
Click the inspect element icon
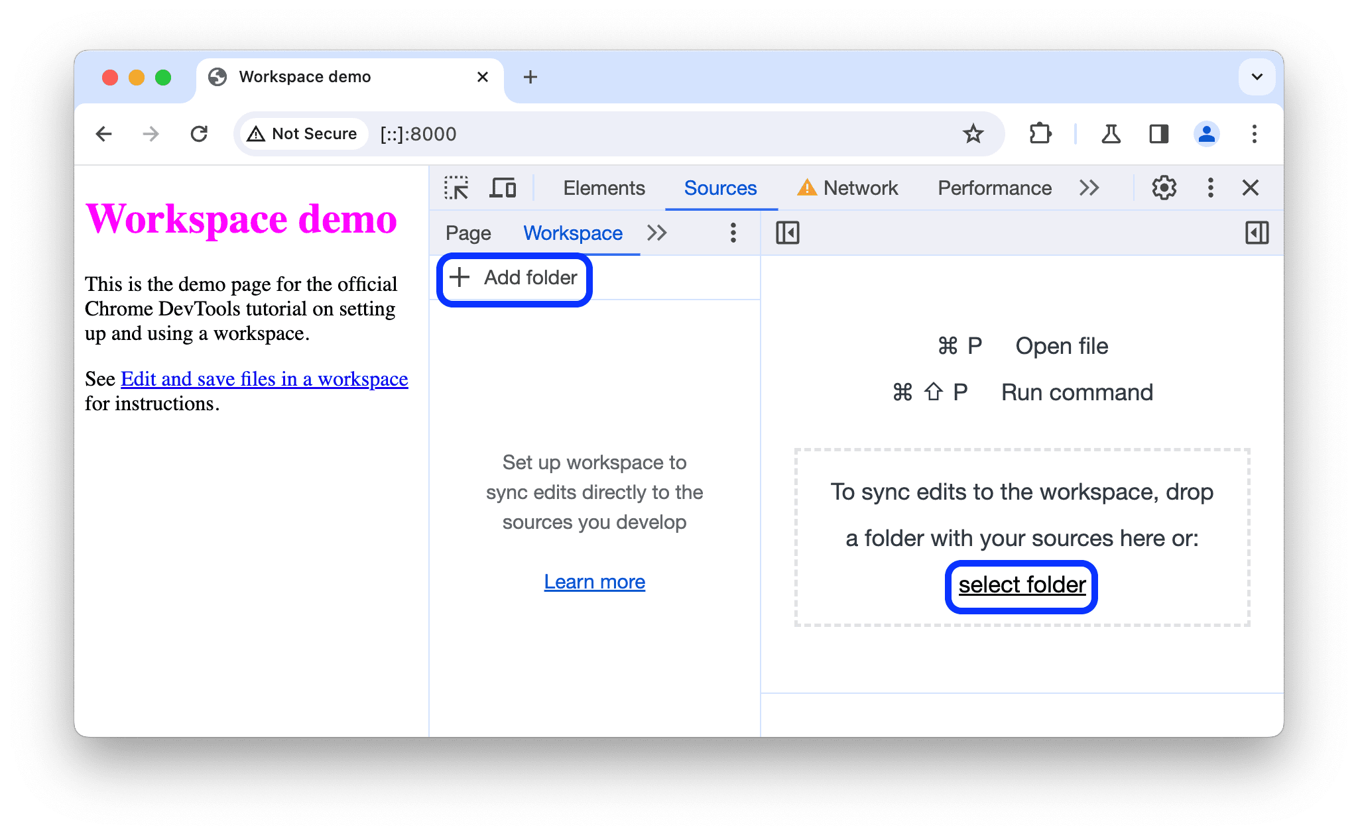(x=455, y=188)
